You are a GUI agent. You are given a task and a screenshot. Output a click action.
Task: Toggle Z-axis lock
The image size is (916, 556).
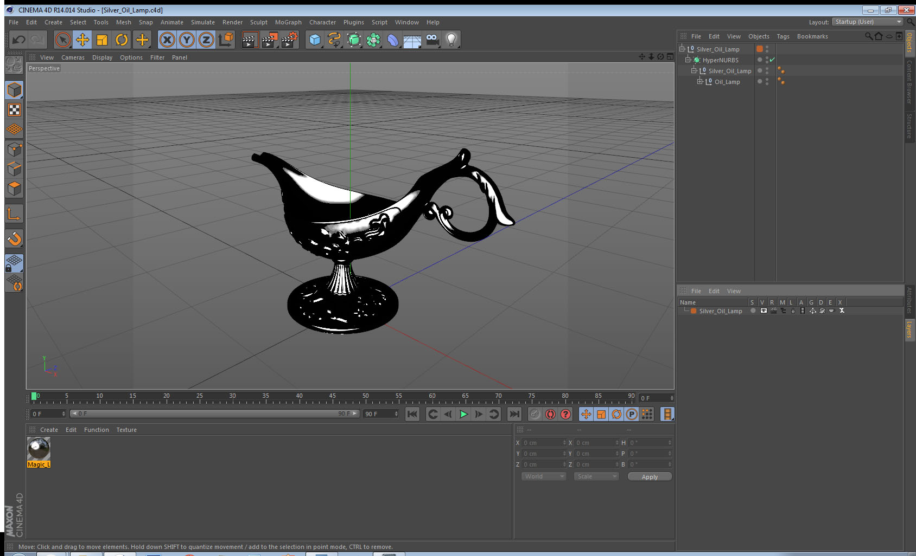tap(206, 40)
